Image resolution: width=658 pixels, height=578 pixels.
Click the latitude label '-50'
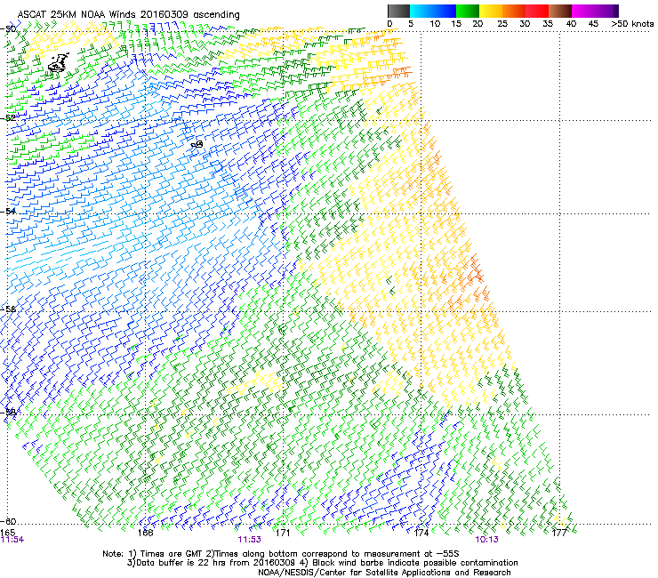point(8,29)
